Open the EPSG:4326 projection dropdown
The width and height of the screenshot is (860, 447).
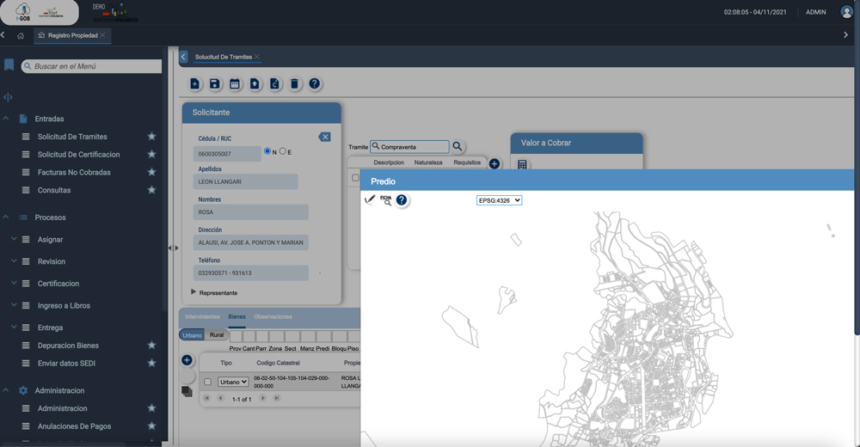pyautogui.click(x=499, y=200)
